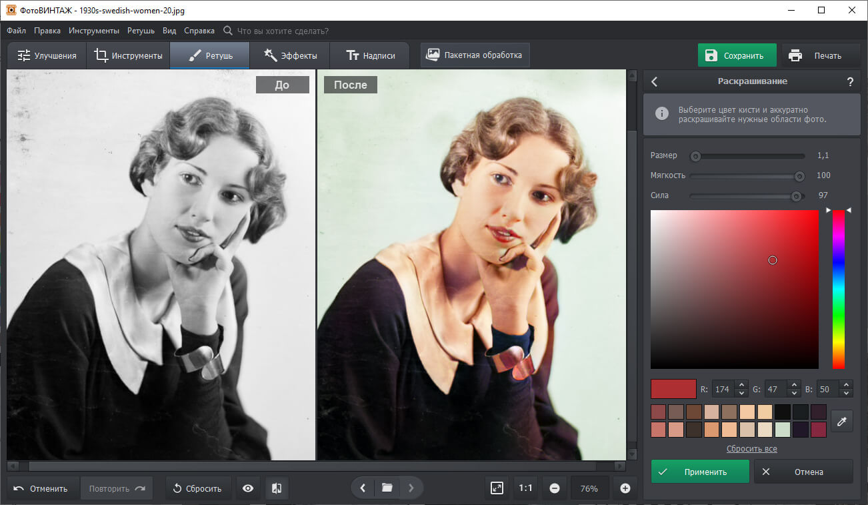This screenshot has height=505, width=868.
Task: Toggle the before/after eye preview
Action: (x=247, y=488)
